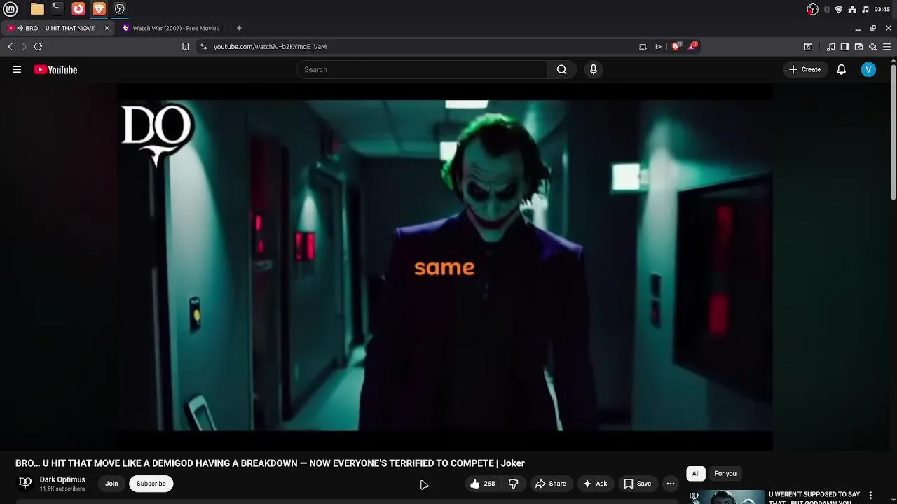Reload the current page
This screenshot has width=897, height=504.
[38, 46]
